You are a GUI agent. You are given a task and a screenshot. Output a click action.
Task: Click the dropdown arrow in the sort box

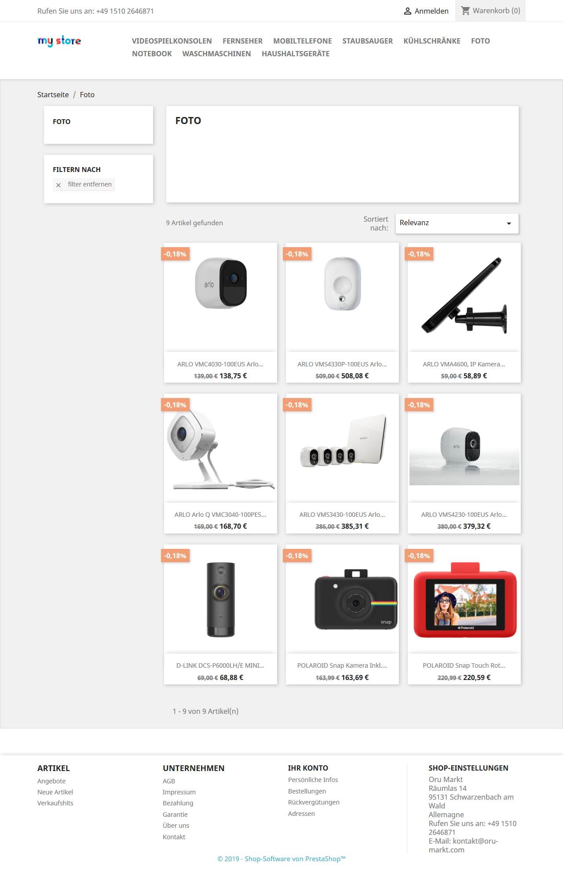[x=509, y=223]
